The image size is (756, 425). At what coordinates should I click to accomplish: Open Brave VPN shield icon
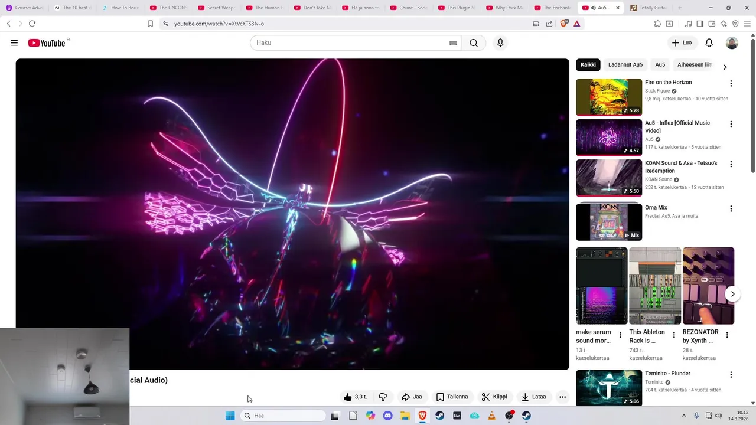click(x=735, y=24)
